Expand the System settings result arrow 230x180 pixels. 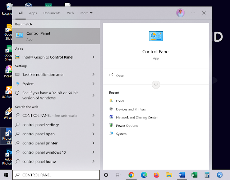[x=93, y=84]
